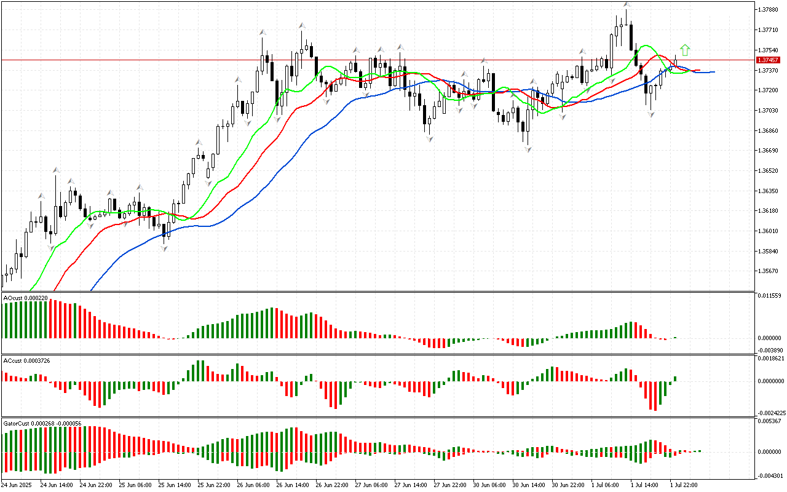
Task: Click the -0.0024225 value on AC scale
Action: click(x=772, y=413)
